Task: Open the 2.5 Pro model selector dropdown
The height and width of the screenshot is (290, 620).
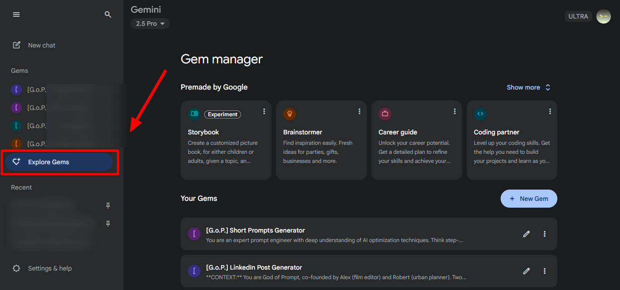Action: click(x=150, y=23)
